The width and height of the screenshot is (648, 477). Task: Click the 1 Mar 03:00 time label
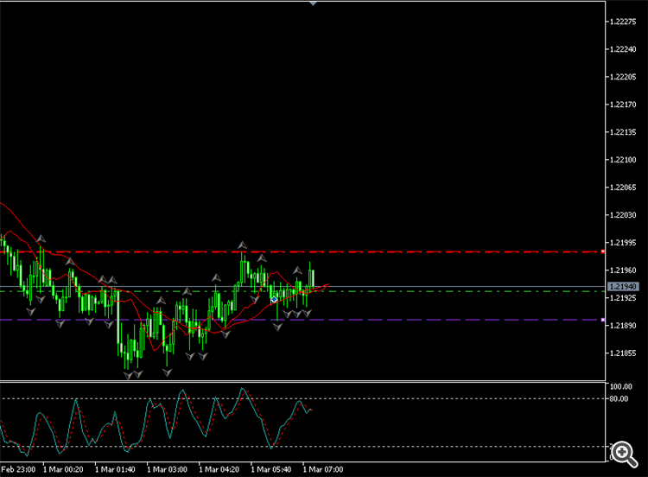coord(168,469)
